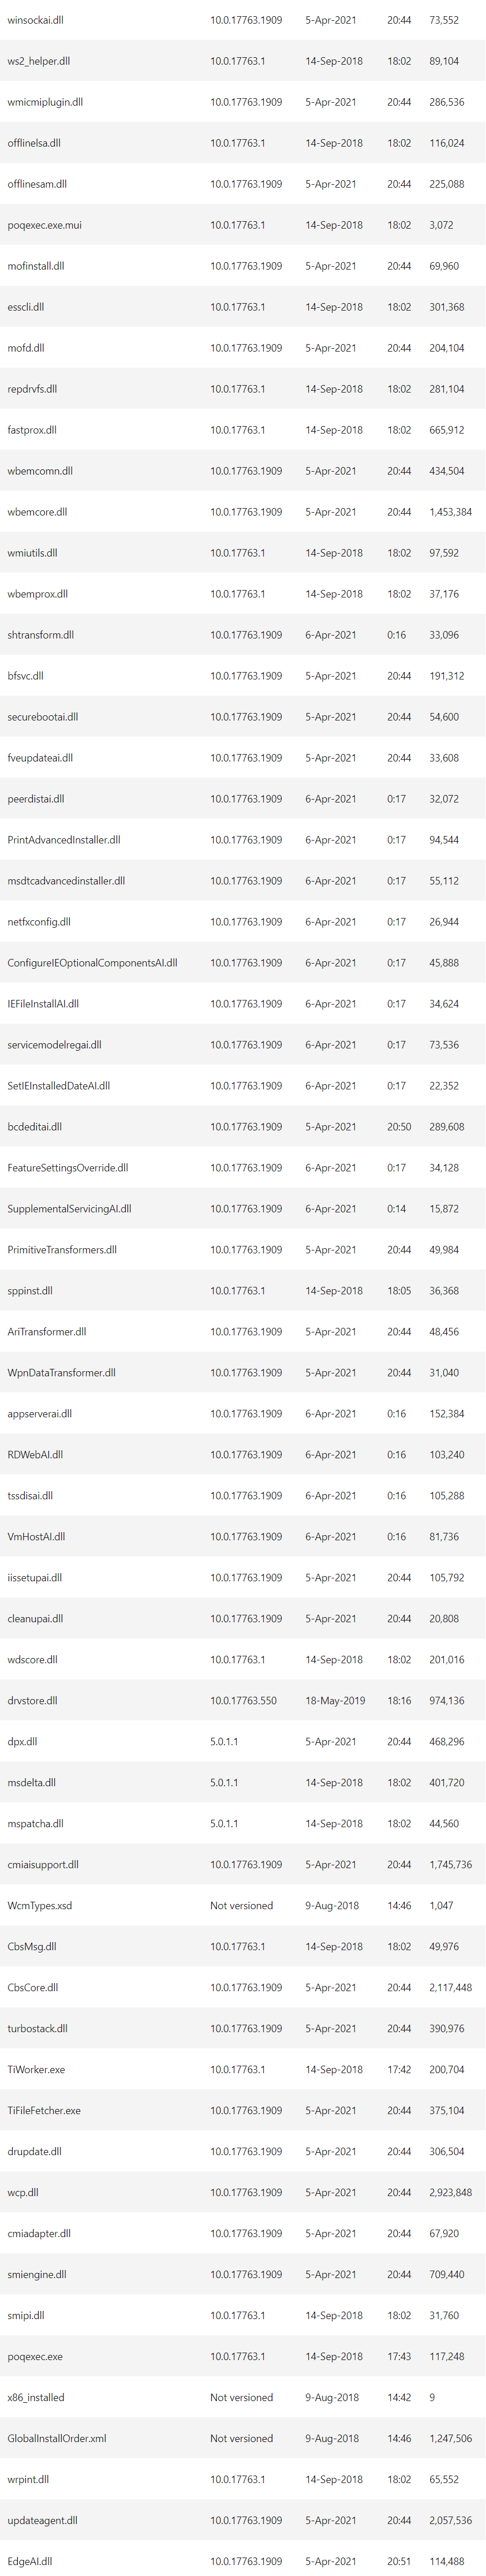Click the poqexec.exe.mui file name
The image size is (486, 2576).
(45, 225)
